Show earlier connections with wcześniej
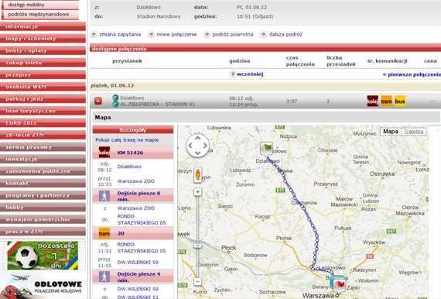The image size is (441, 299). point(248,74)
